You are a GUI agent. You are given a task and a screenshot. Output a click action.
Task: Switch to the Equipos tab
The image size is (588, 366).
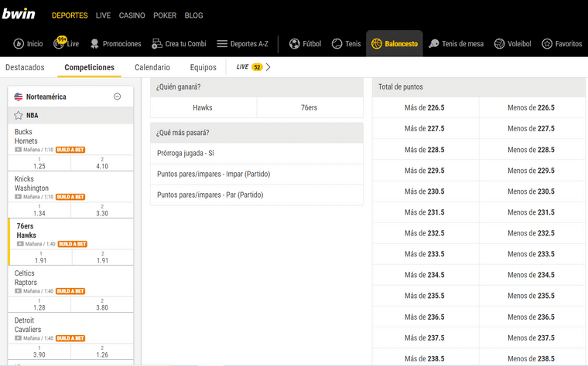tap(203, 67)
